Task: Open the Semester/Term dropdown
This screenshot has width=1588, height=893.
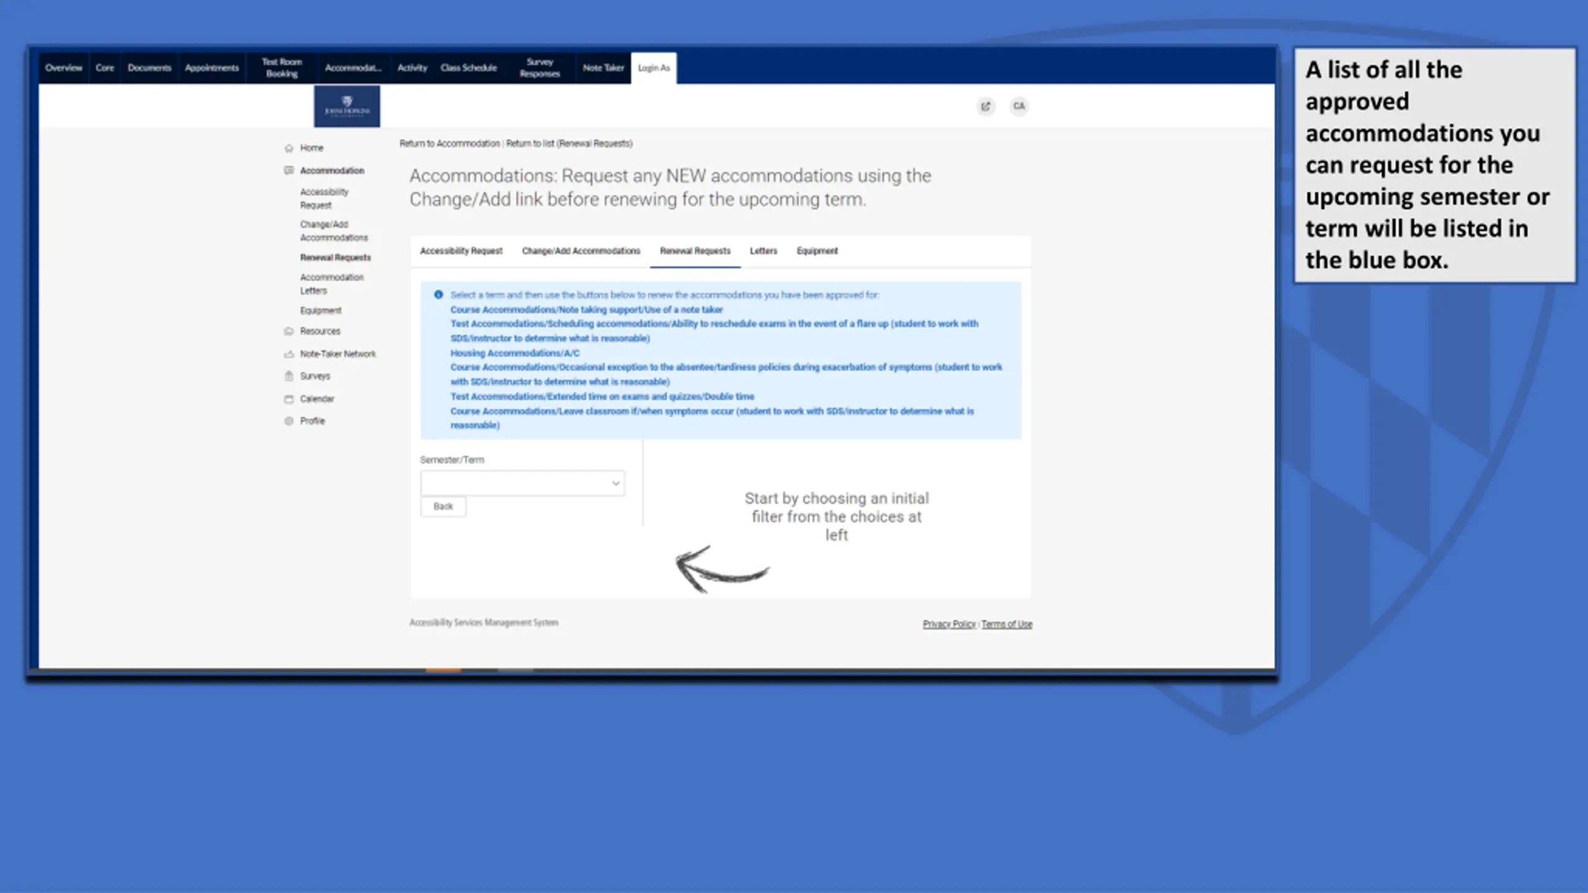Action: [x=522, y=483]
